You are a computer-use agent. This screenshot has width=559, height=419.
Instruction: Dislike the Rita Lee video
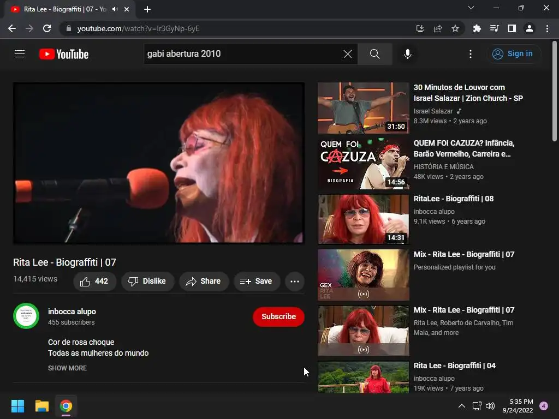[147, 282]
